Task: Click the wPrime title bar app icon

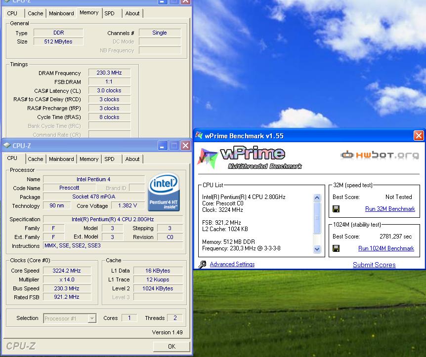Action: coord(199,135)
